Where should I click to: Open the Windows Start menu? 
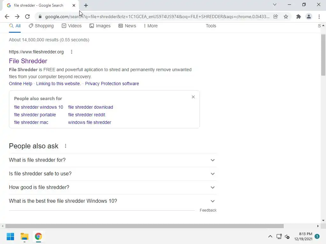11,236
